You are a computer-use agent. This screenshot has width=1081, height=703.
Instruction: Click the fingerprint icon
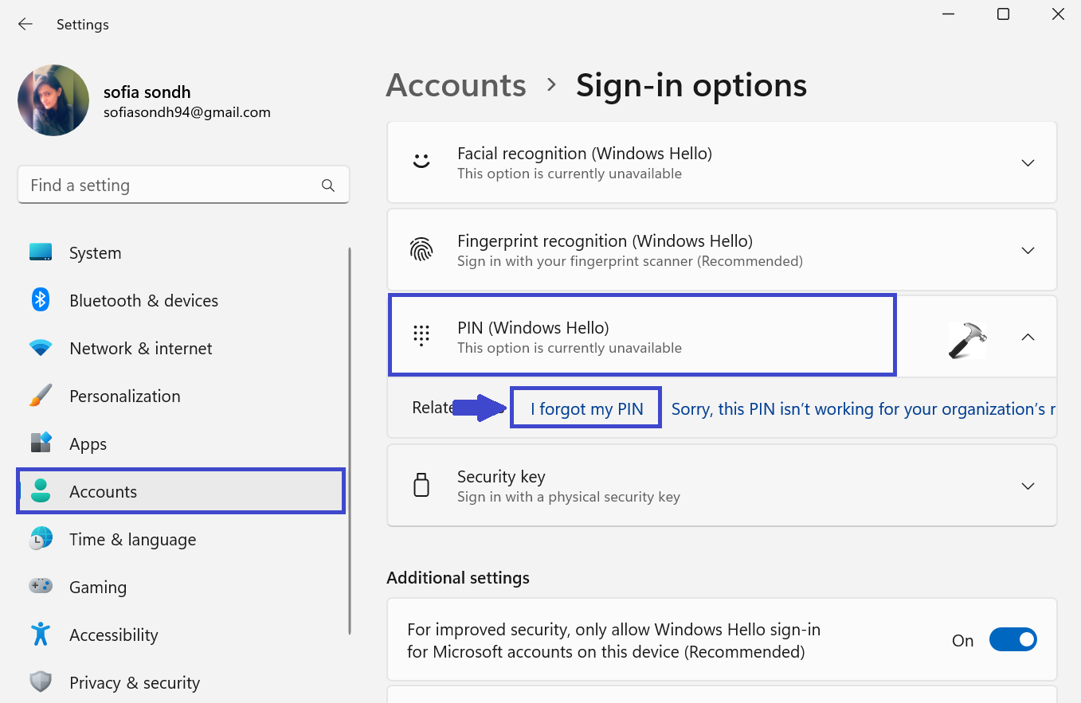[x=421, y=250]
